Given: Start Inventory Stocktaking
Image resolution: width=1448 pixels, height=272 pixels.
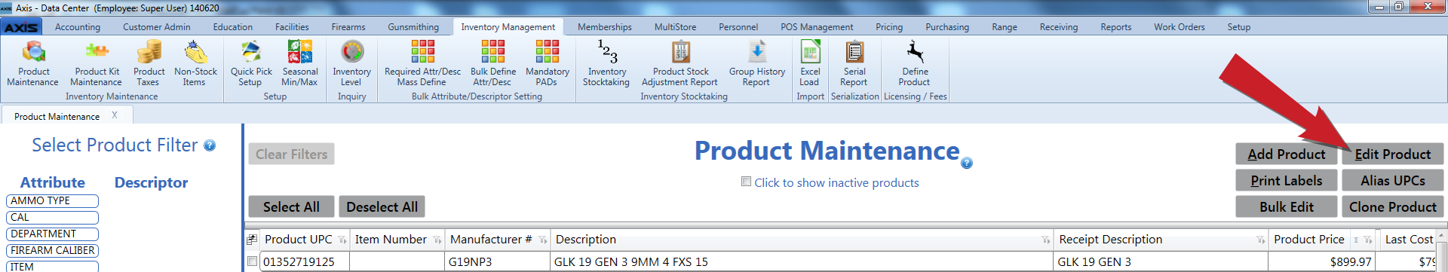Looking at the screenshot, I should click(606, 63).
